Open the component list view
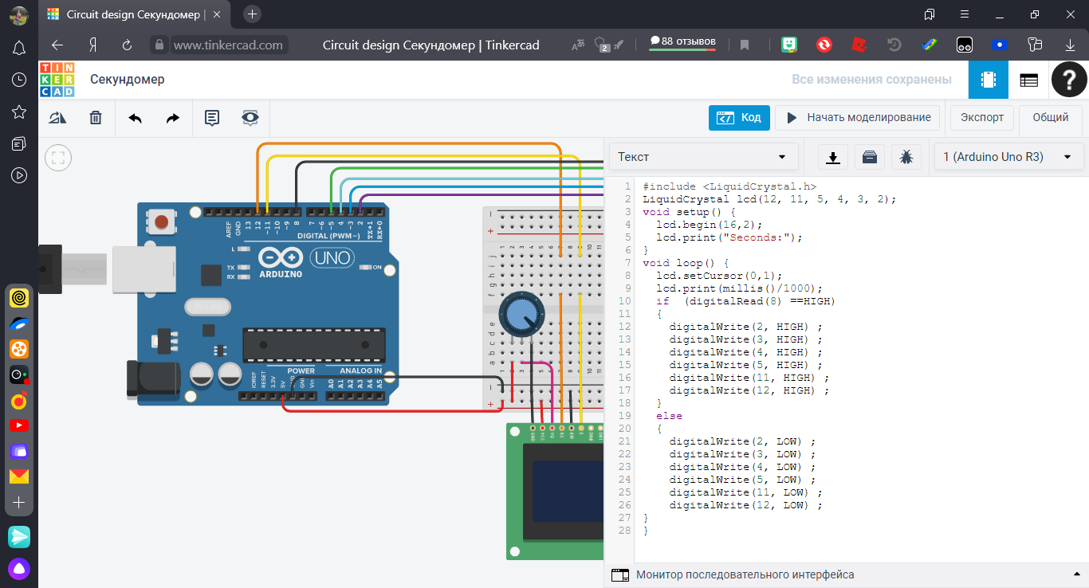This screenshot has height=588, width=1089. [x=1028, y=80]
